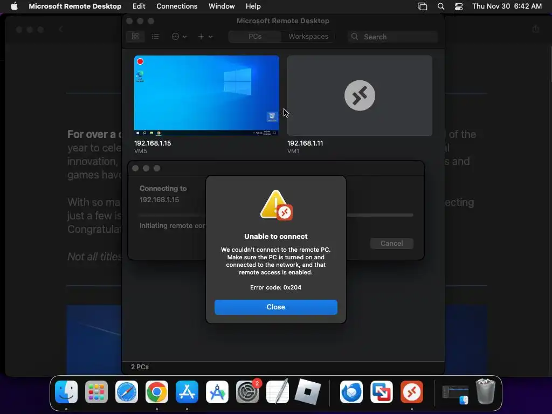This screenshot has height=414, width=552.
Task: Close the Connecting to progress window
Action: tap(135, 168)
